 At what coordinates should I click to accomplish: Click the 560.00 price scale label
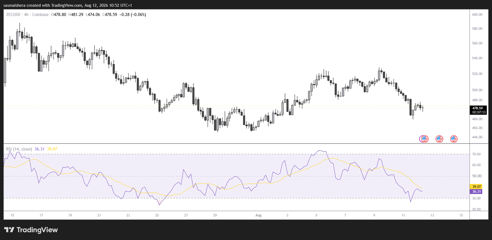[477, 43]
